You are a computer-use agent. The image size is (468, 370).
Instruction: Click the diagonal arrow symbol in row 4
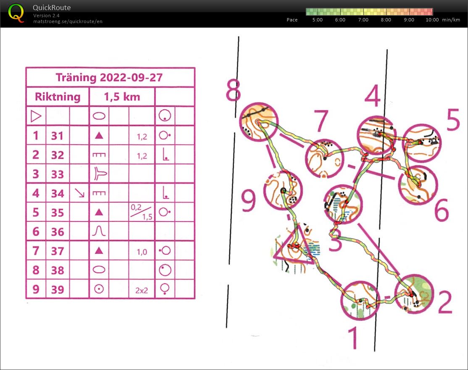[79, 193]
